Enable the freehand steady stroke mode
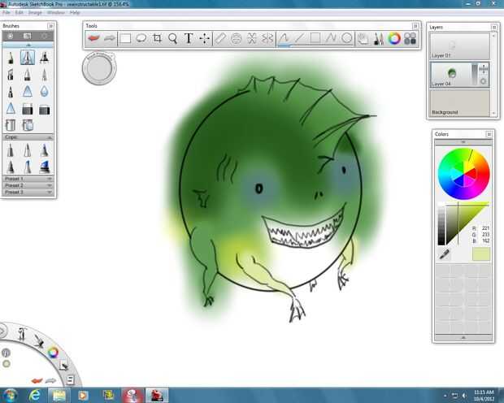This screenshot has height=403, width=504. pyautogui.click(x=284, y=38)
